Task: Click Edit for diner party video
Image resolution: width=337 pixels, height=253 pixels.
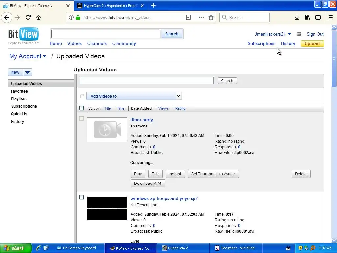Action: [155, 174]
